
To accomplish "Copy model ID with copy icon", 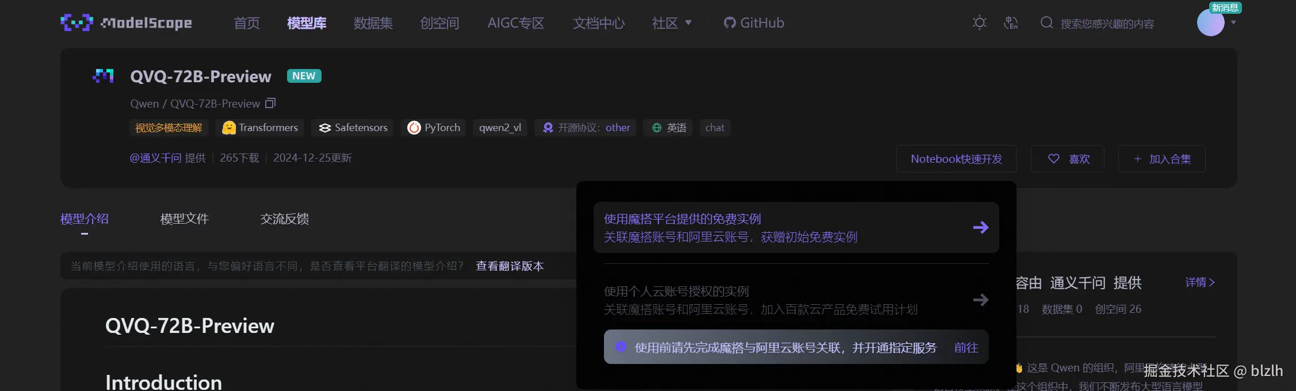I will (270, 103).
